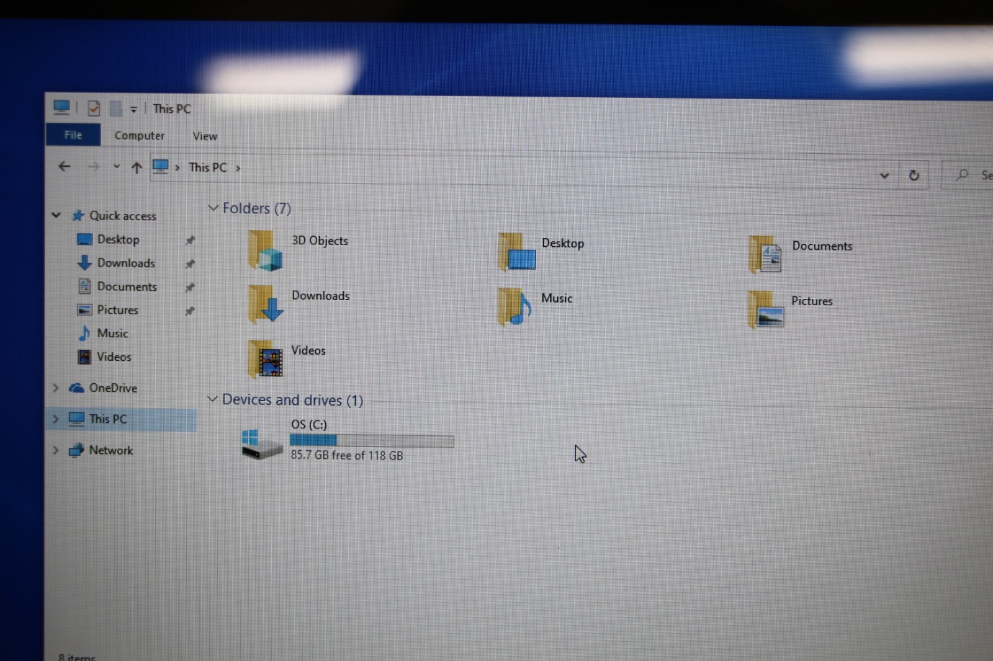Viewport: 993px width, 661px height.
Task: Open the Documents folder icon in Folders
Action: [x=765, y=254]
